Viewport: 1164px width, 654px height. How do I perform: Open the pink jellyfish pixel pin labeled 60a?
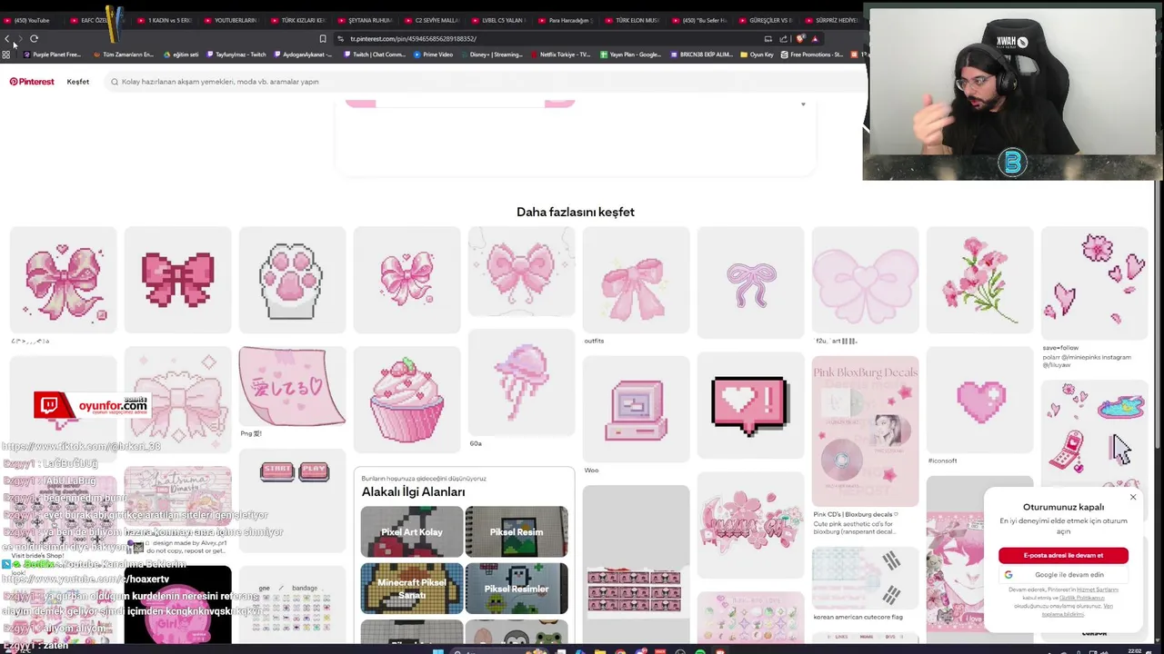click(521, 383)
